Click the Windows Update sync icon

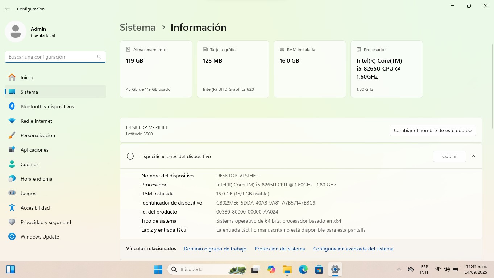click(x=12, y=237)
